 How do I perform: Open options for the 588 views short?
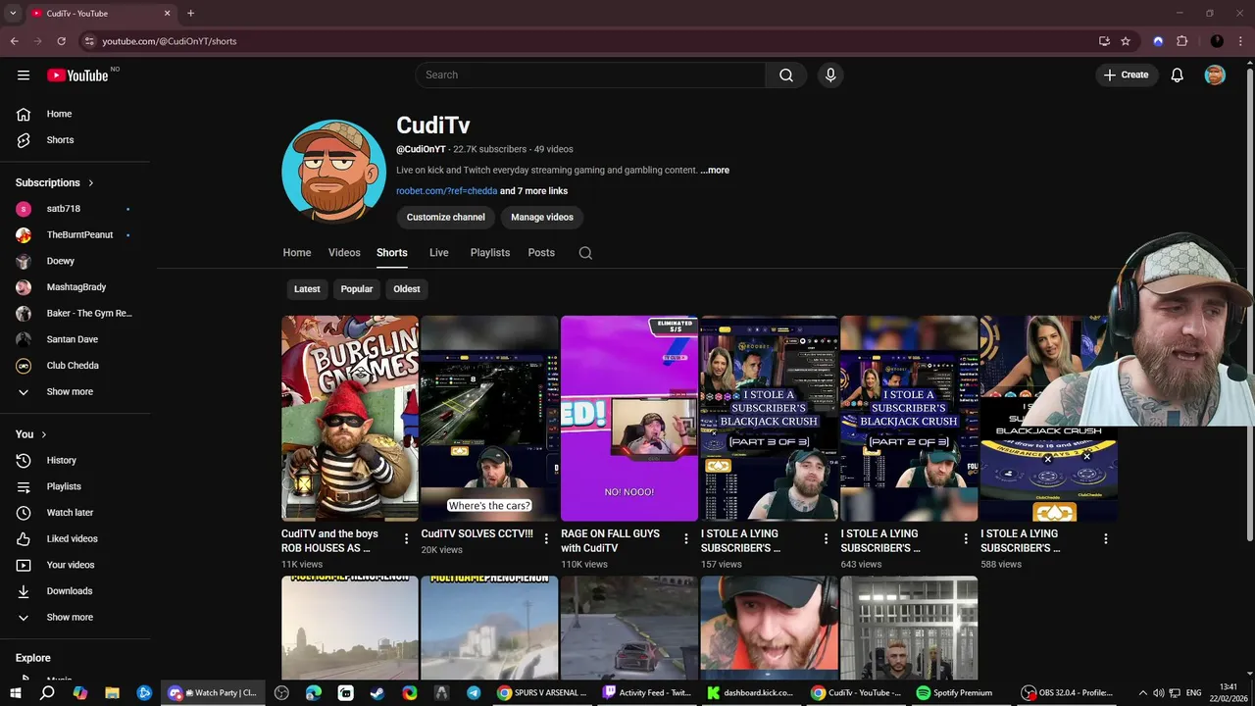tap(1105, 538)
